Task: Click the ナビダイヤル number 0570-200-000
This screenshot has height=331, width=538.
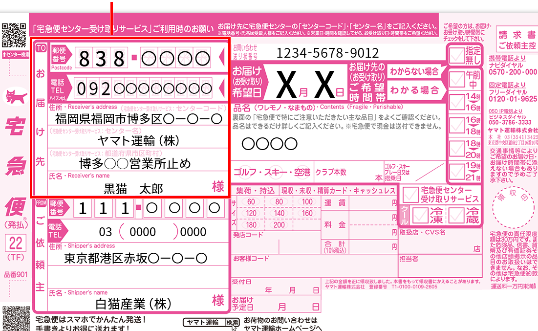Action: 513,72
